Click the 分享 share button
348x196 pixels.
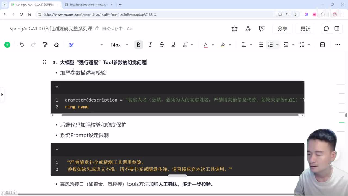(282, 29)
